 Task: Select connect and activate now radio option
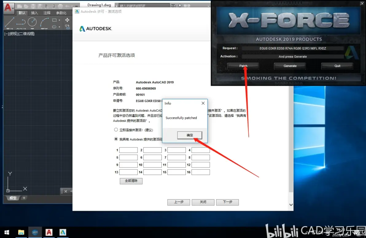[x=116, y=130]
